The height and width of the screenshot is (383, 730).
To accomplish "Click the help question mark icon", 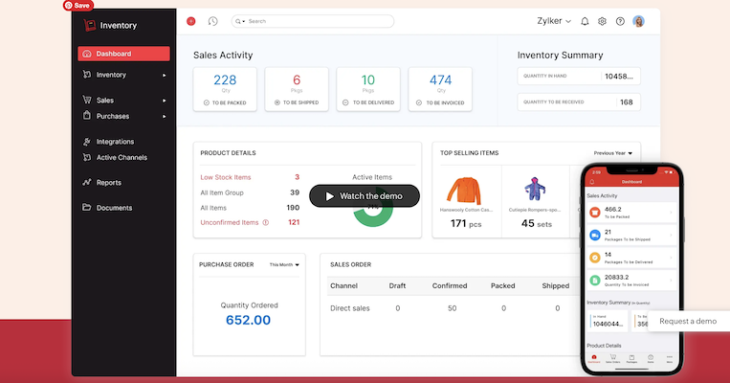I will point(620,21).
